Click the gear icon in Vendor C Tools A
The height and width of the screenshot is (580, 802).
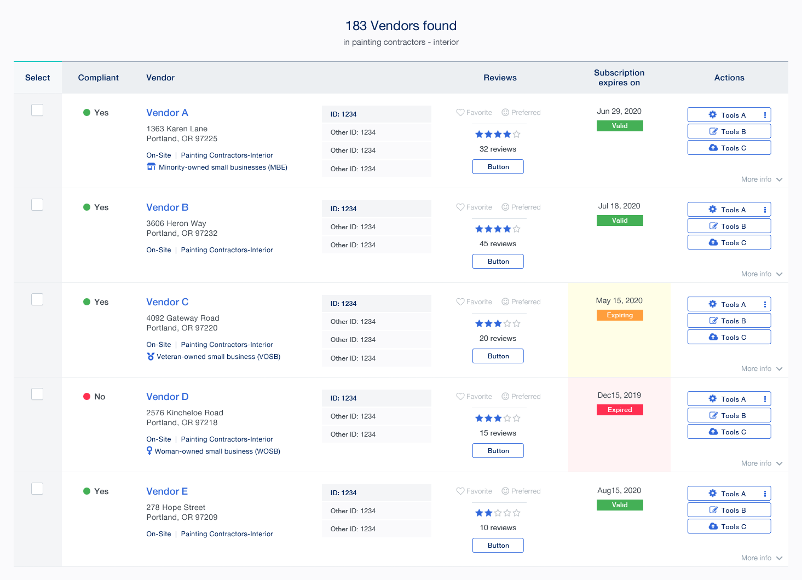click(x=712, y=304)
